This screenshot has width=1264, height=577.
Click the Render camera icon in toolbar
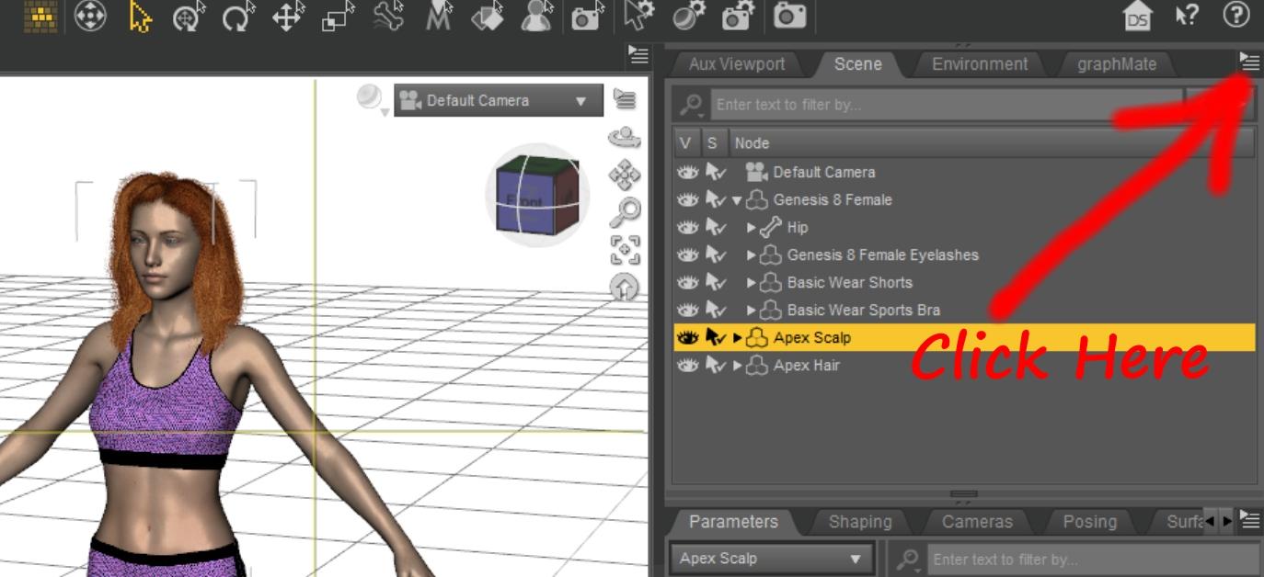click(x=788, y=17)
